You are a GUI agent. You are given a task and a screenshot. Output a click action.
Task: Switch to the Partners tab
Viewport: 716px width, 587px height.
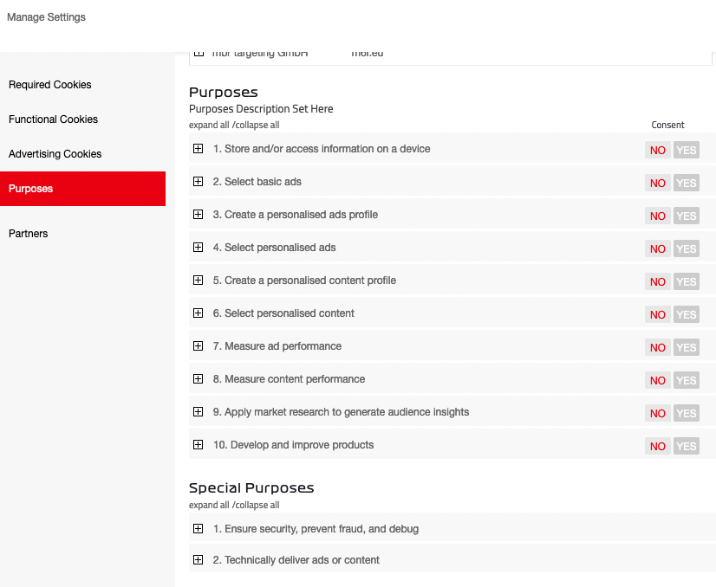pos(29,234)
